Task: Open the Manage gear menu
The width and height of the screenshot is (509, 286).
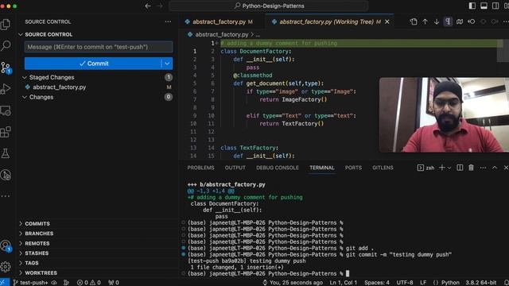Action: pyautogui.click(x=6, y=267)
